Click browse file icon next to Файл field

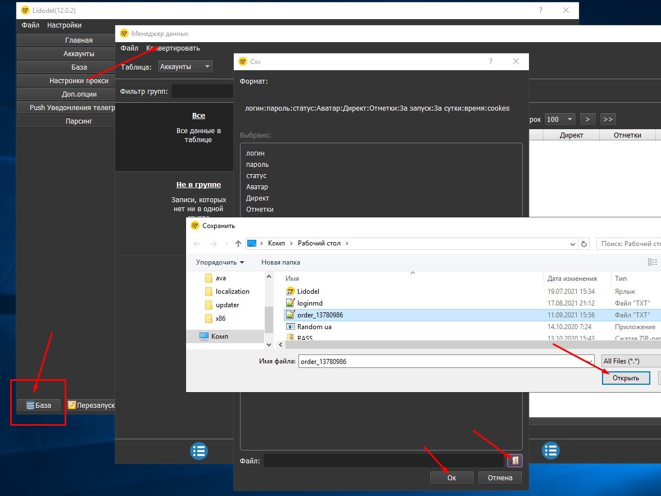[515, 461]
